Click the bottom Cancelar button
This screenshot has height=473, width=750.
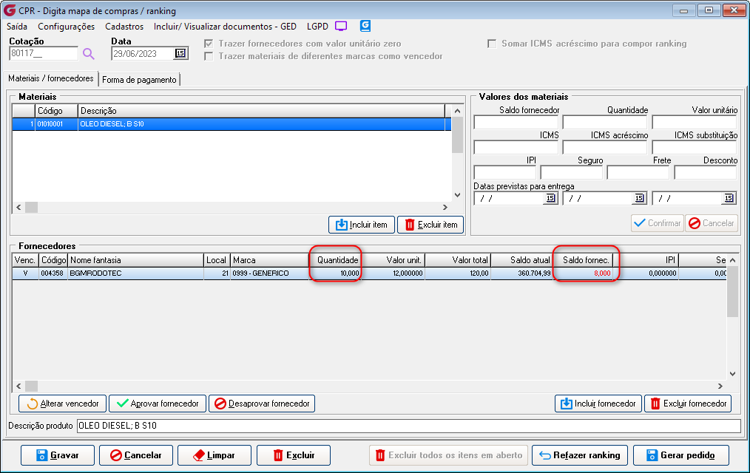[x=136, y=455]
